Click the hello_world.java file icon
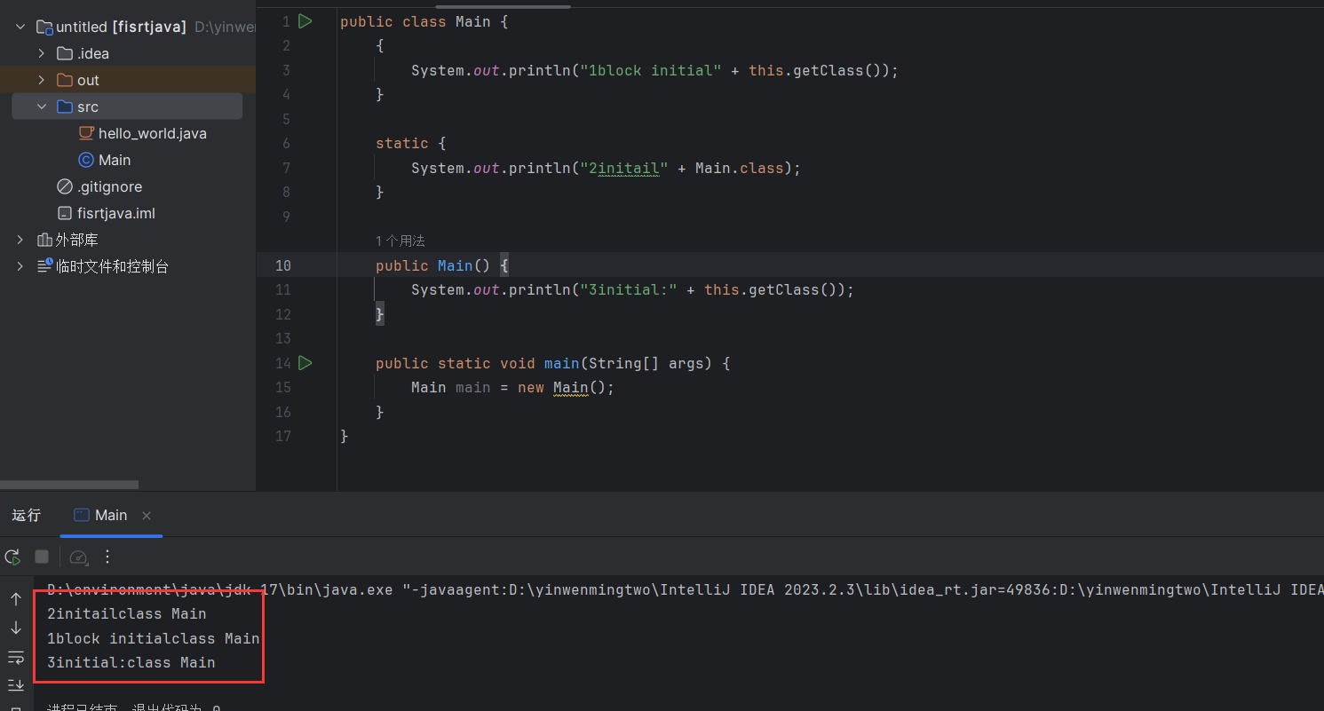This screenshot has width=1324, height=711. coord(86,133)
